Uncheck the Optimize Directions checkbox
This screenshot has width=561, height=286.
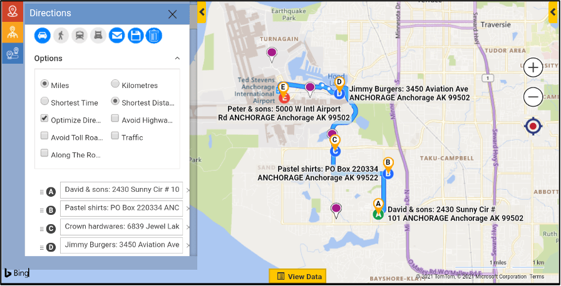44,119
